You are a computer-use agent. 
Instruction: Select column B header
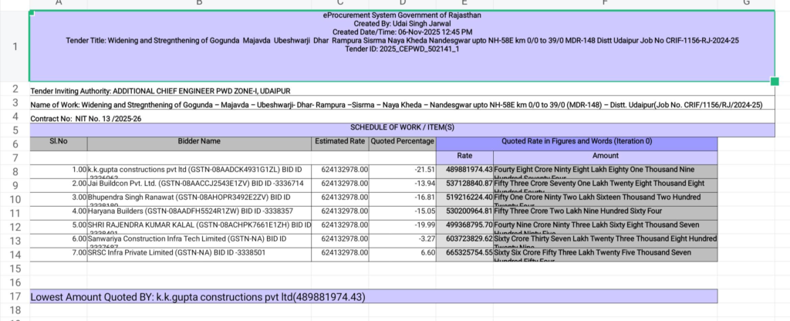200,4
